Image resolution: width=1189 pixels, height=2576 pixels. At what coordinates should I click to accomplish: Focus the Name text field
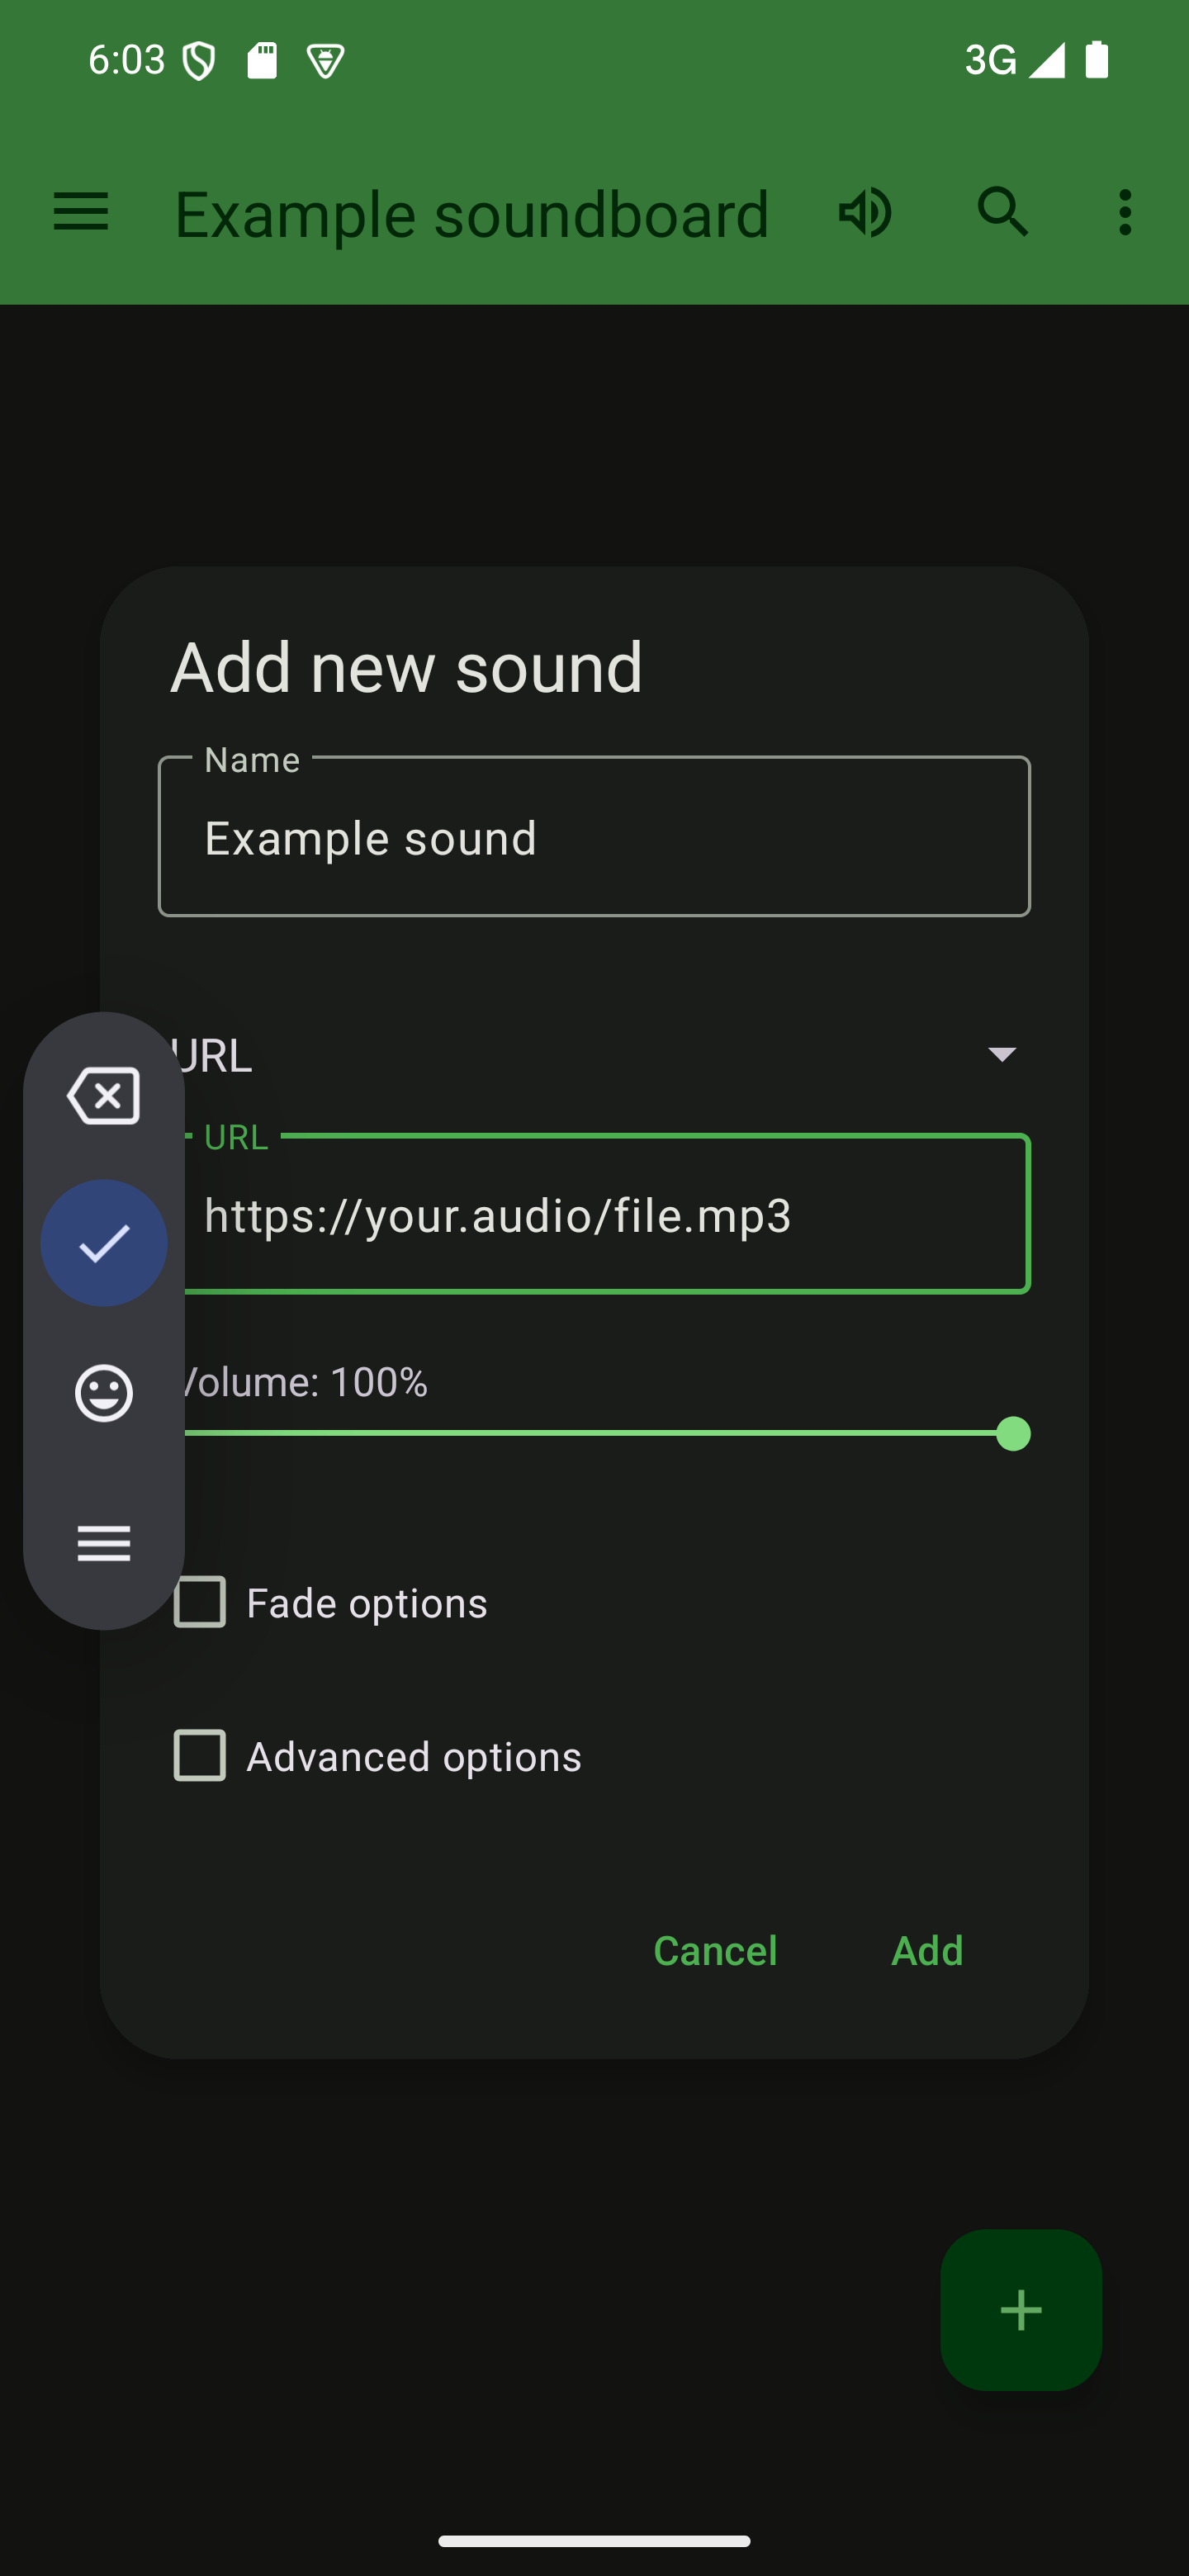[x=594, y=837]
